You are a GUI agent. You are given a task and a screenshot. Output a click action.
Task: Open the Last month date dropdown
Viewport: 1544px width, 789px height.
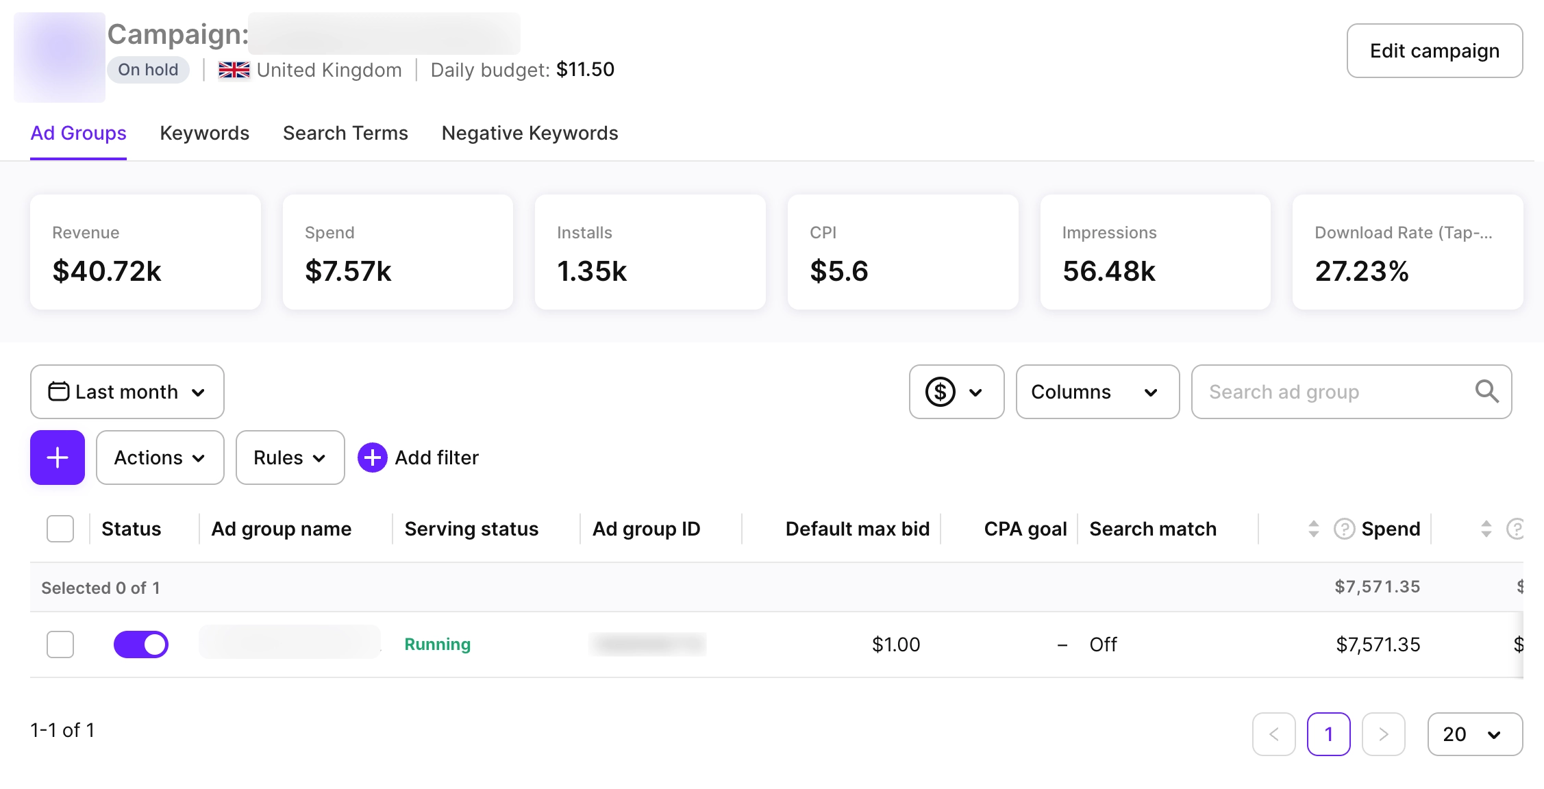(127, 392)
